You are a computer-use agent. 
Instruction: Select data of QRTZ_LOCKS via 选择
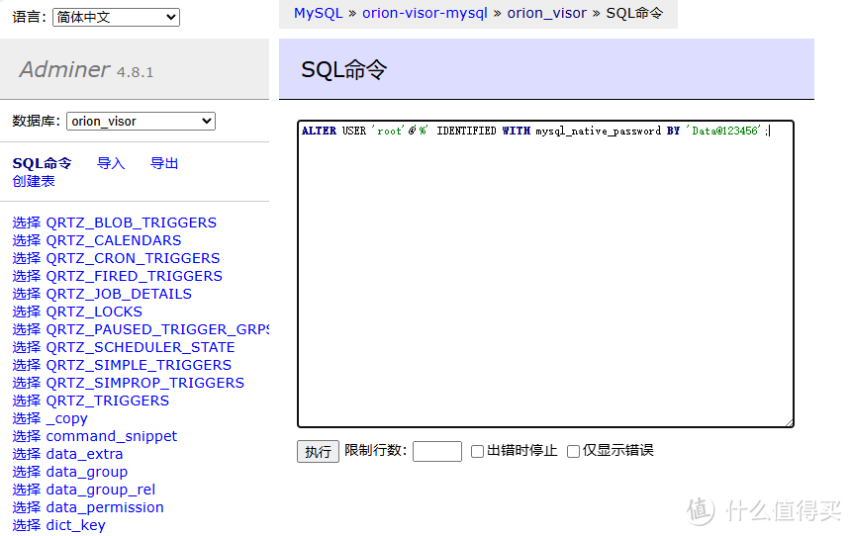click(27, 312)
